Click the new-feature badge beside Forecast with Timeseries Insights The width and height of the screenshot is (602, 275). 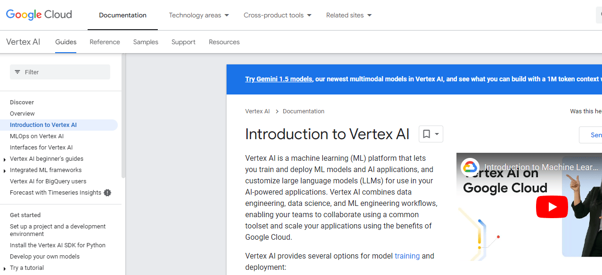point(107,193)
